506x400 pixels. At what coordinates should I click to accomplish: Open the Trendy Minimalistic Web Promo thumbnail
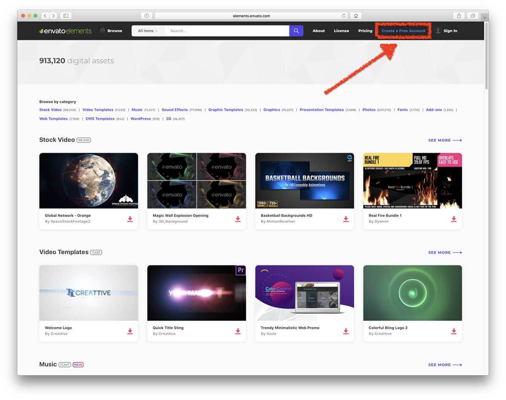click(304, 293)
